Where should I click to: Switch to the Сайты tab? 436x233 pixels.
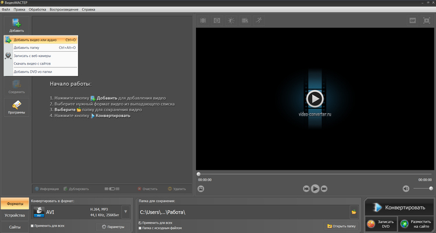pyautogui.click(x=15, y=227)
